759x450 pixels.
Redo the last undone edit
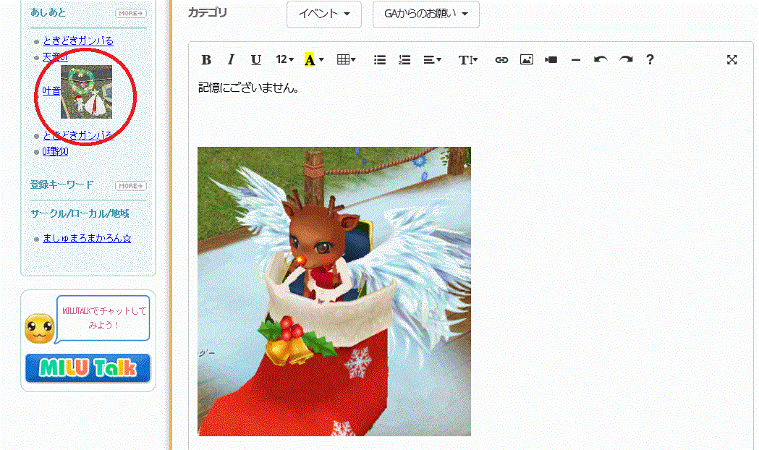click(x=626, y=60)
